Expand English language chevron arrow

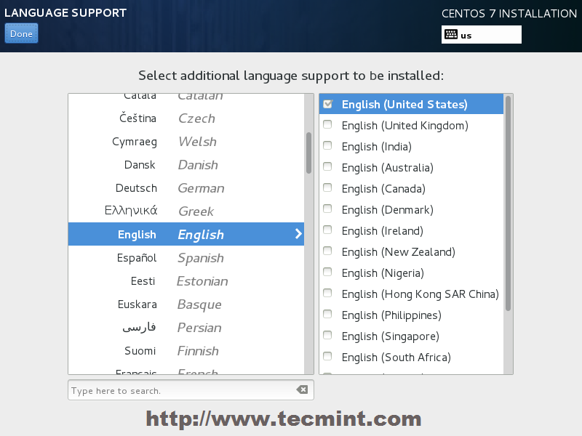[x=298, y=234]
